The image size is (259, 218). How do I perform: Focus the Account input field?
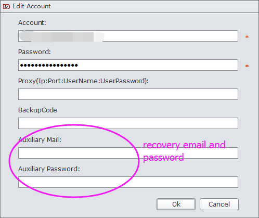(128, 36)
